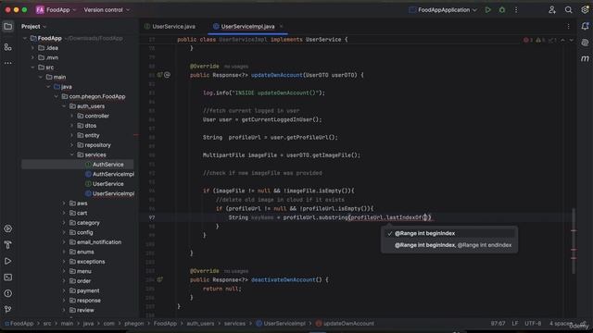
Task: Collapse the auth_users folder
Action: (64, 106)
